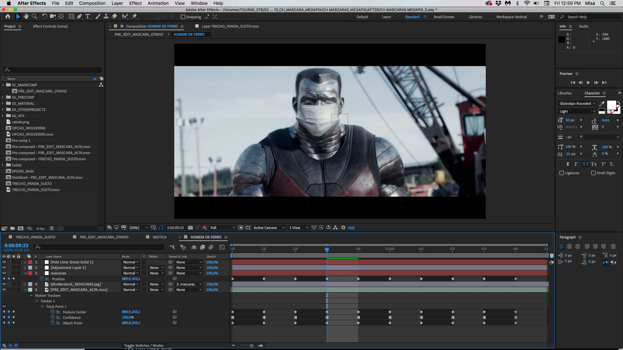The width and height of the screenshot is (623, 350).
Task: Pick a color with the Character eyedropper
Action: pyautogui.click(x=602, y=104)
